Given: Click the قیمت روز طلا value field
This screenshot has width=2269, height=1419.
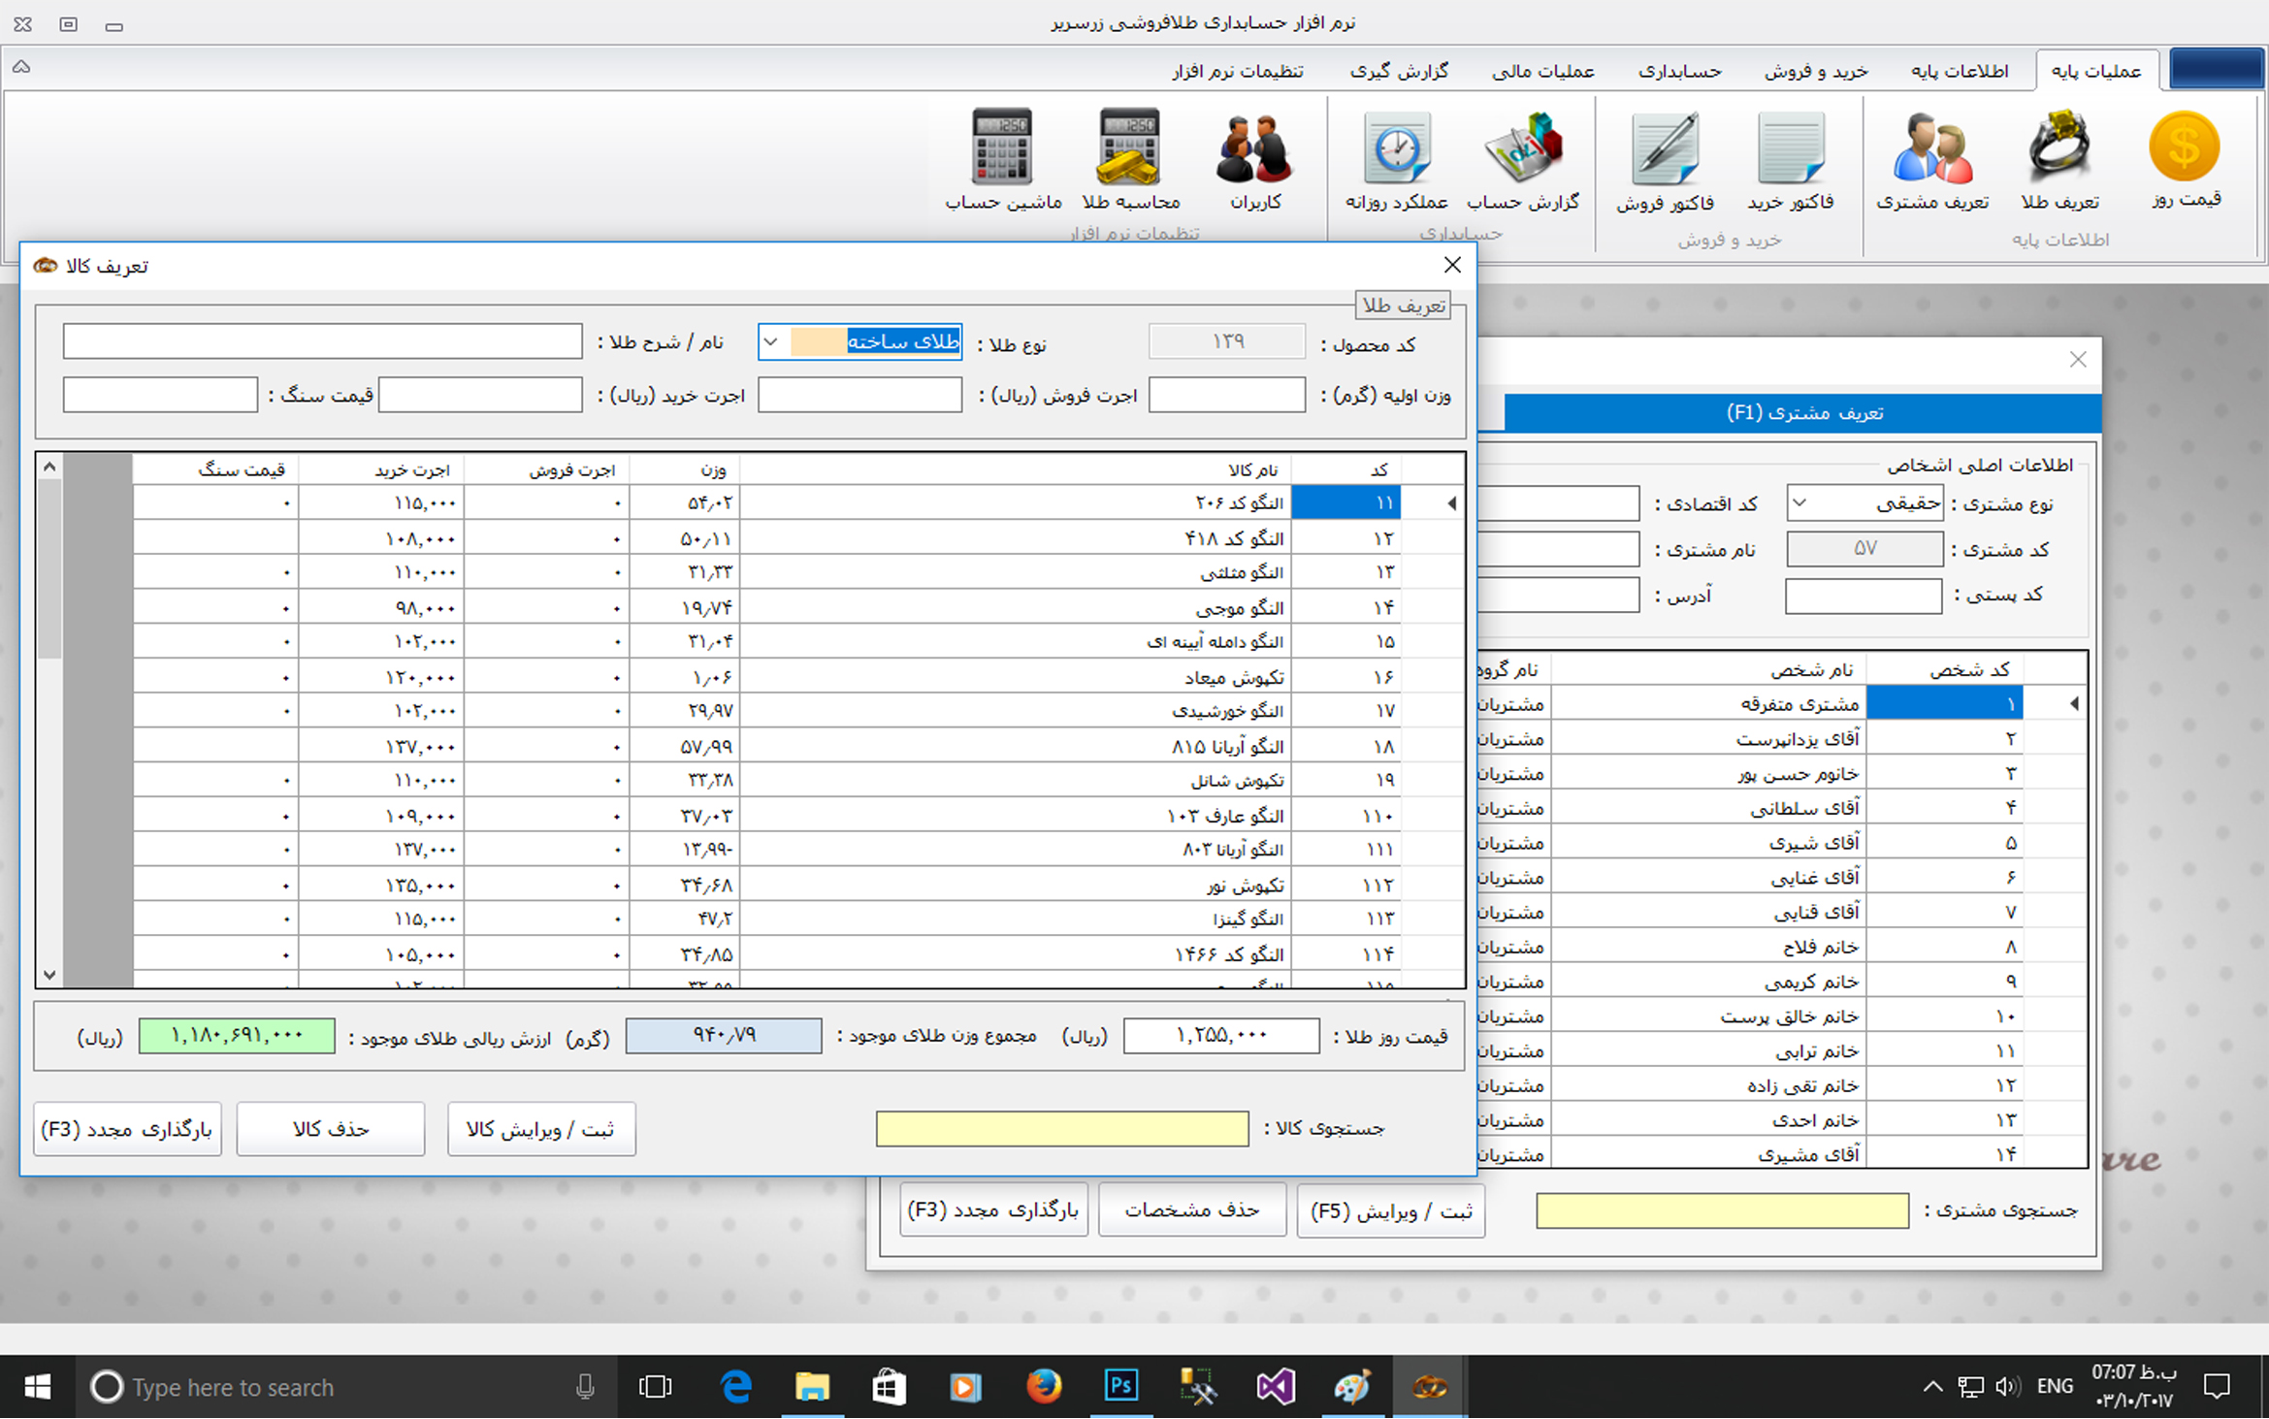Looking at the screenshot, I should pyautogui.click(x=1221, y=1036).
